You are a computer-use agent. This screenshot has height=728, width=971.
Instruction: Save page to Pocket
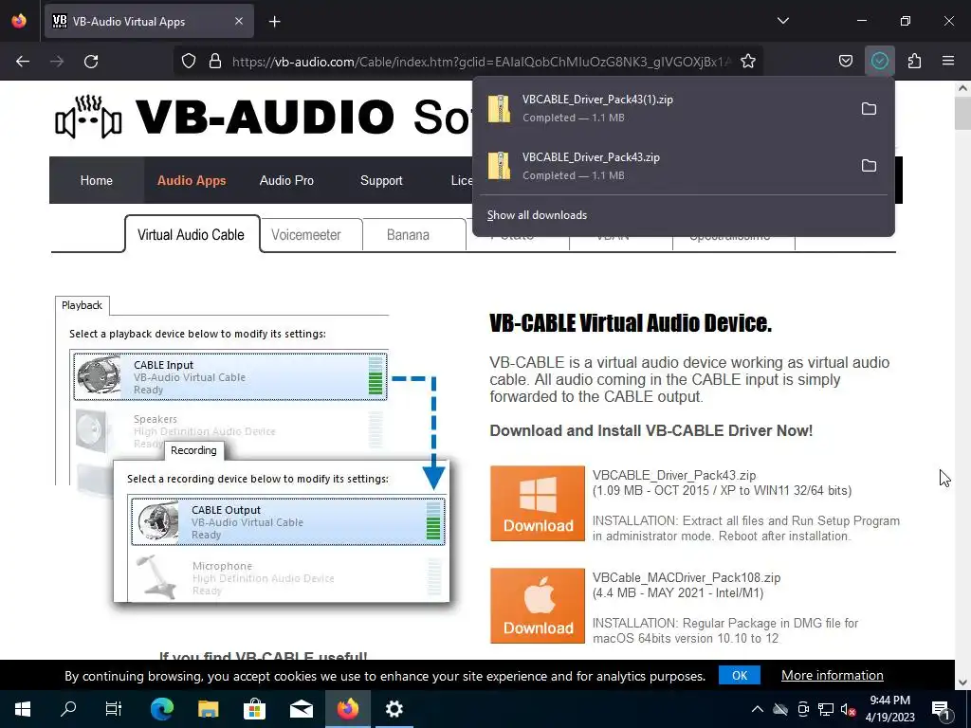(x=845, y=62)
